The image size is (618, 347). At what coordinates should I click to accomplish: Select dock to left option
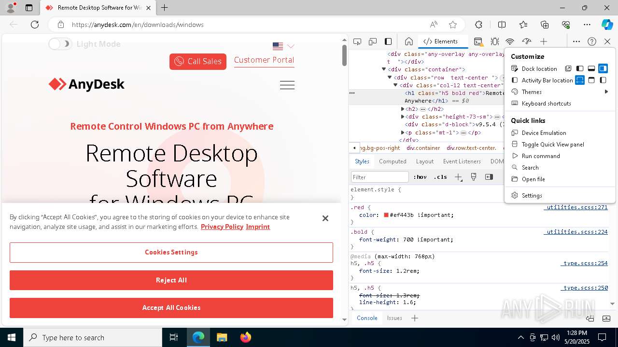(x=580, y=68)
